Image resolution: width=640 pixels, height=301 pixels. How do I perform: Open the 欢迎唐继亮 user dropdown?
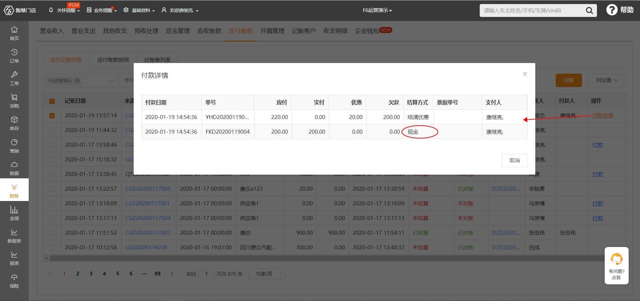pos(180,10)
